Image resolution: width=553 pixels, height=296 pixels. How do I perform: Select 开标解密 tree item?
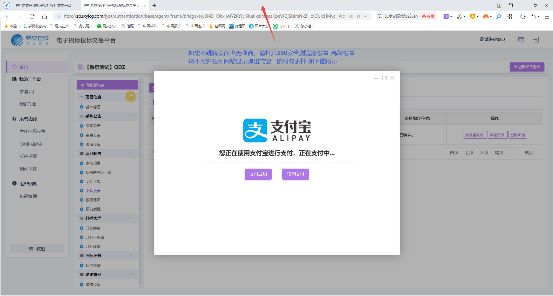click(93, 228)
